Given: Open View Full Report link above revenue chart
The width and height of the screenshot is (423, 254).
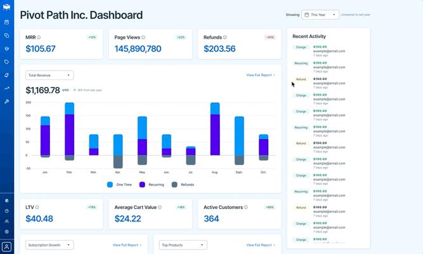Looking at the screenshot, I should [x=261, y=75].
